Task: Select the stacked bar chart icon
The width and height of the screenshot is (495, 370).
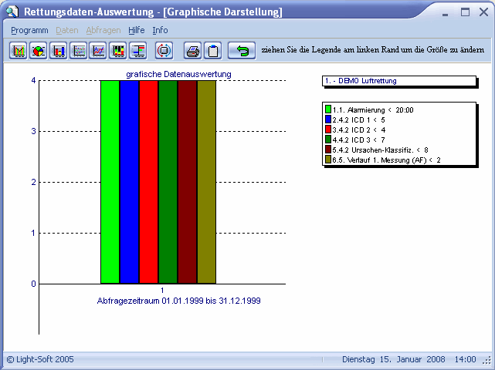Action: 118,50
